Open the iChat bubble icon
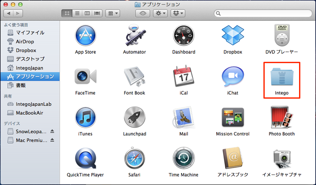The image size is (316, 185). coord(233,77)
